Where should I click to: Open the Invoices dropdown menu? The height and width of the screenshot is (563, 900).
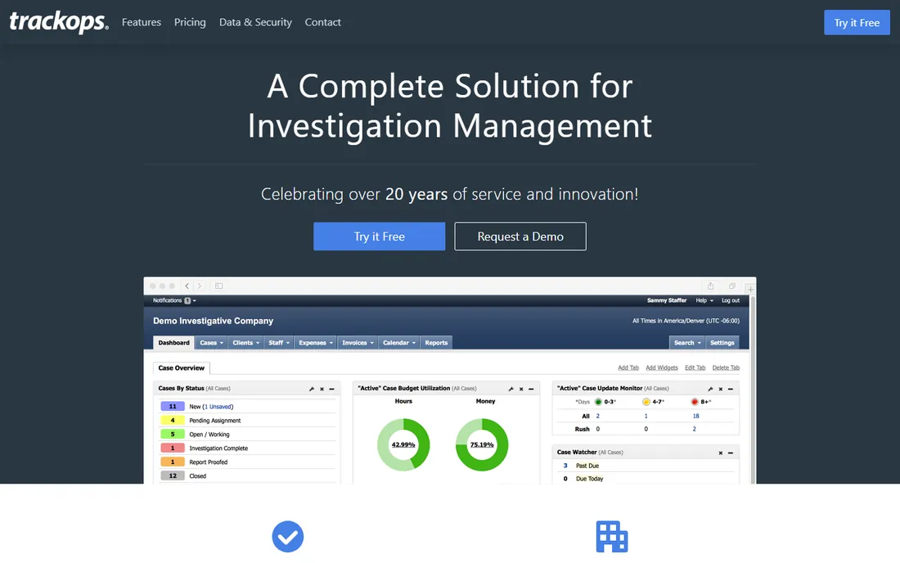[358, 343]
